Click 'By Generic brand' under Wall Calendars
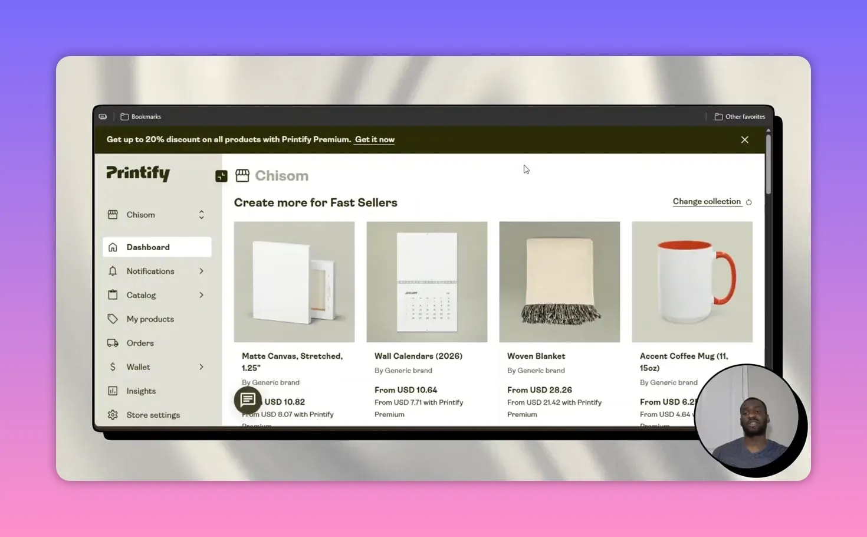Screen dimensions: 867x537 click(x=403, y=371)
